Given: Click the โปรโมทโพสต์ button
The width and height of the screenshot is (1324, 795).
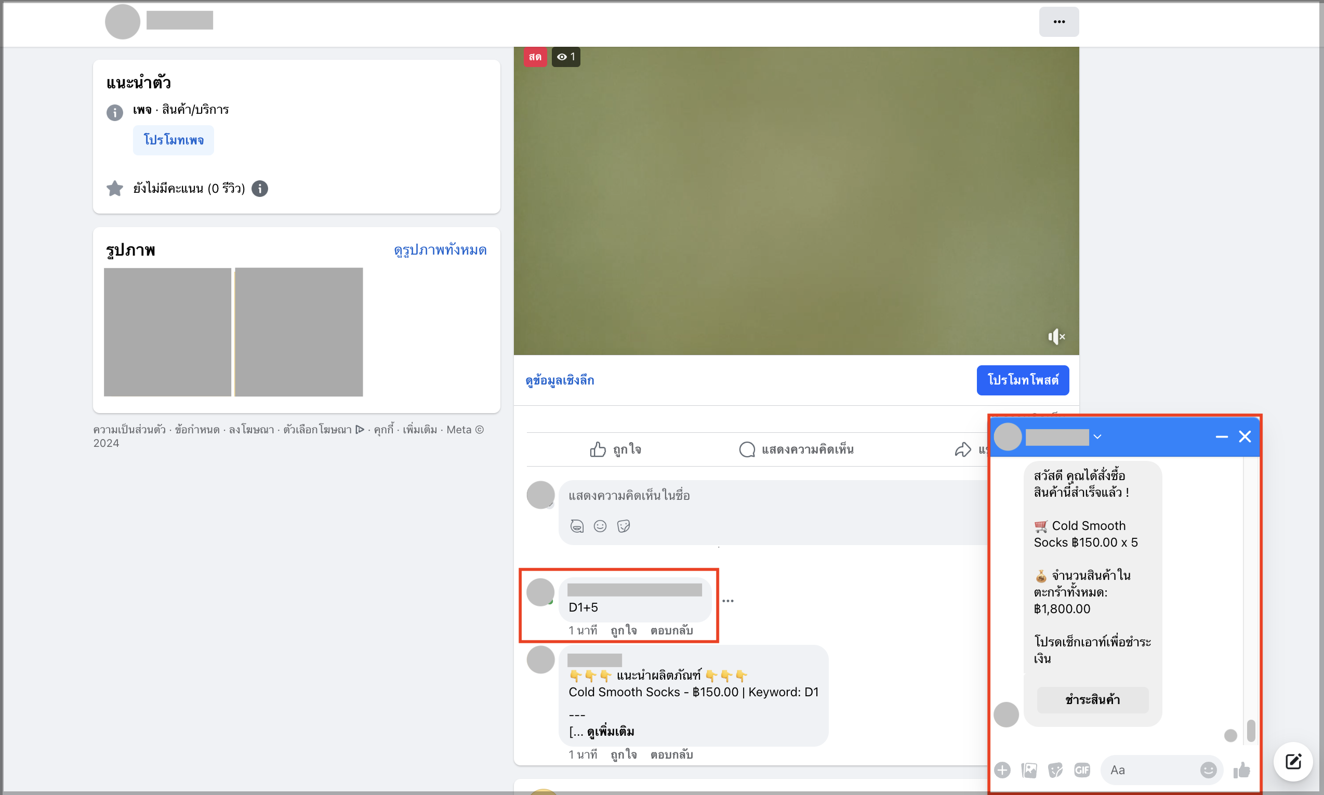Looking at the screenshot, I should tap(1023, 380).
